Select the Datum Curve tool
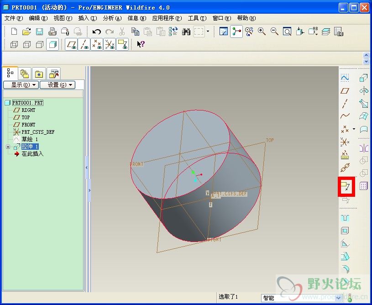This screenshot has width=372, height=305. point(345,116)
